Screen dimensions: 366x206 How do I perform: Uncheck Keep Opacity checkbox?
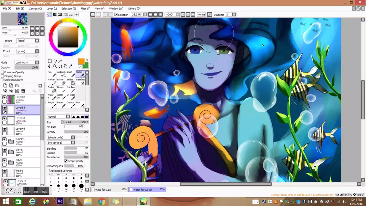[x=66, y=161]
